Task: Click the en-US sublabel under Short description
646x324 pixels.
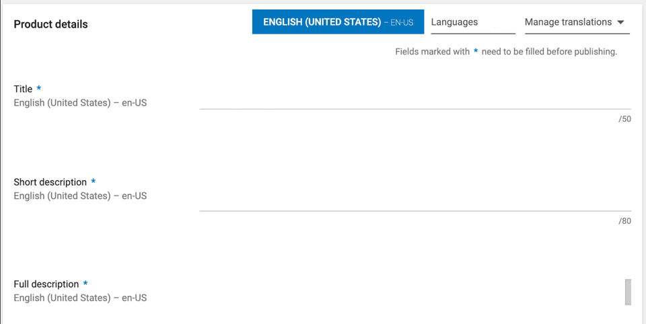Action: tap(80, 196)
